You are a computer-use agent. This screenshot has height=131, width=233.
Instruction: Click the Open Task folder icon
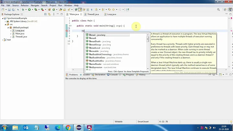pyautogui.click(x=64, y=10)
